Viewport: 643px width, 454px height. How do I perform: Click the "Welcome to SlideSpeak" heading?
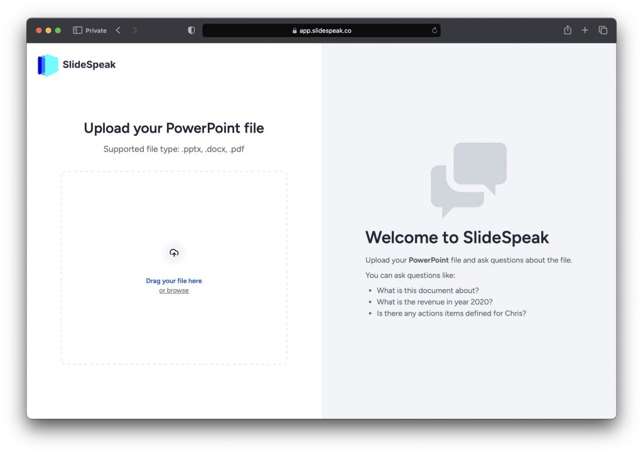point(457,237)
